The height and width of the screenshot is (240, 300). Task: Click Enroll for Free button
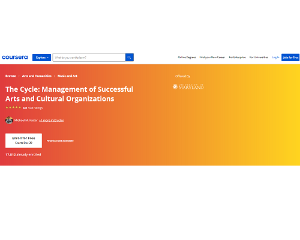(23, 140)
